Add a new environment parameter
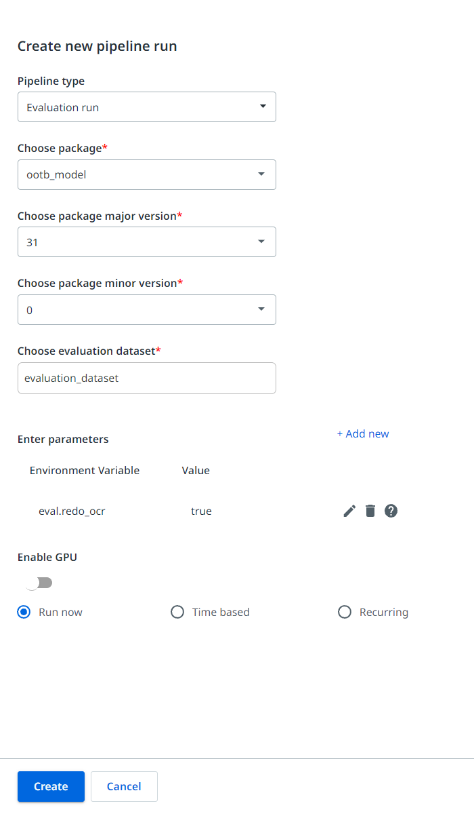 click(x=363, y=433)
